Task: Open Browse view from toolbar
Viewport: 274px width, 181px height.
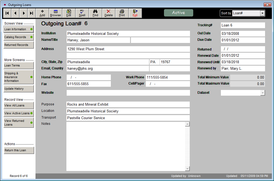Action: click(x=55, y=13)
